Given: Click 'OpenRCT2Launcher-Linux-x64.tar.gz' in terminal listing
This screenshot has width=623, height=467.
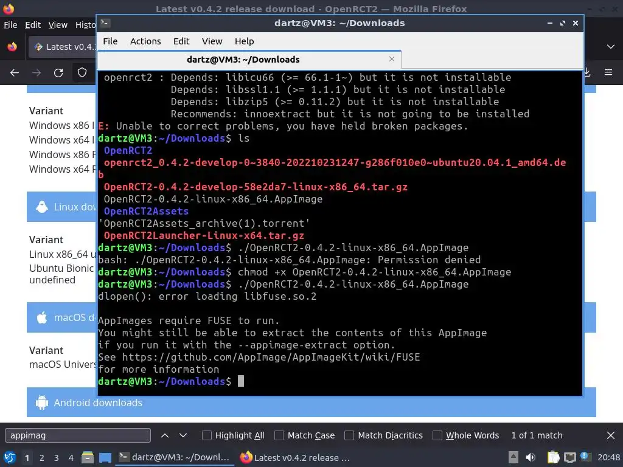Looking at the screenshot, I should [x=204, y=235].
